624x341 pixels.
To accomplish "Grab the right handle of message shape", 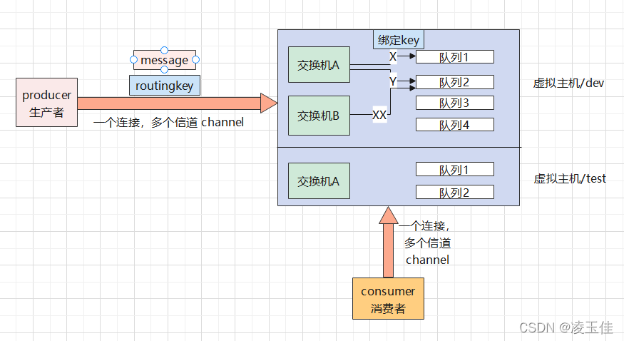I will 195,60.
